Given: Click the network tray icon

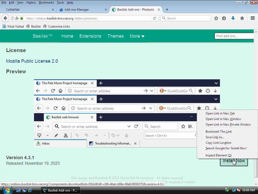Looking at the screenshot, I should click(x=234, y=190).
